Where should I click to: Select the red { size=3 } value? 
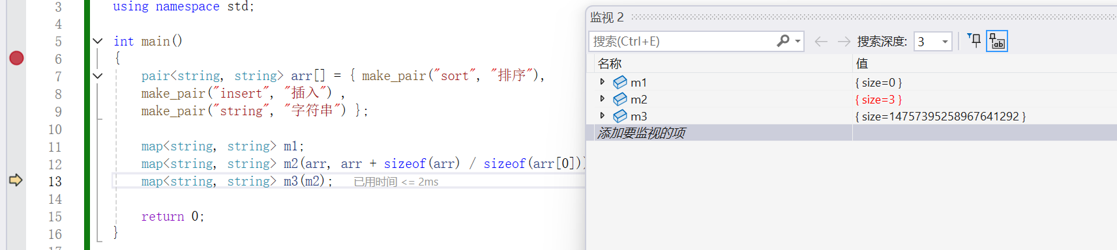(878, 100)
